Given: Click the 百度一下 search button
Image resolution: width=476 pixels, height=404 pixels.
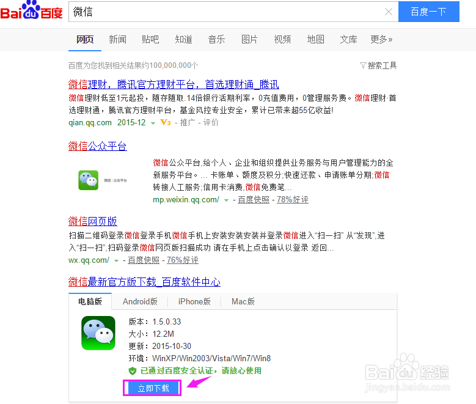Looking at the screenshot, I should tap(428, 12).
